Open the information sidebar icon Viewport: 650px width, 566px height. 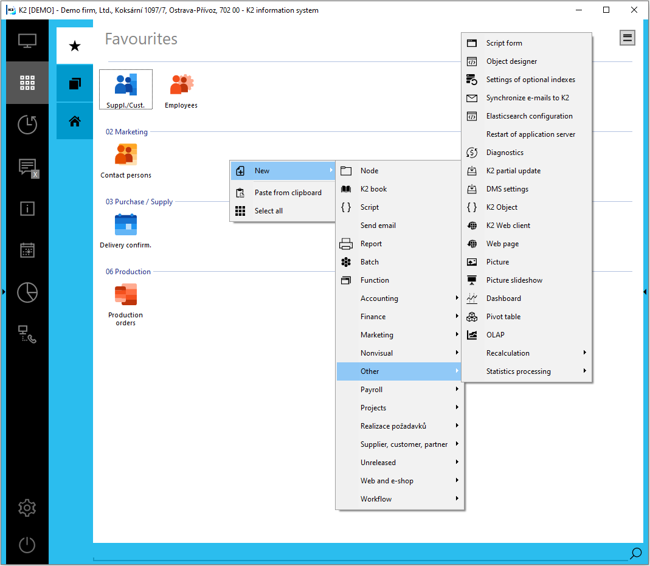(27, 209)
